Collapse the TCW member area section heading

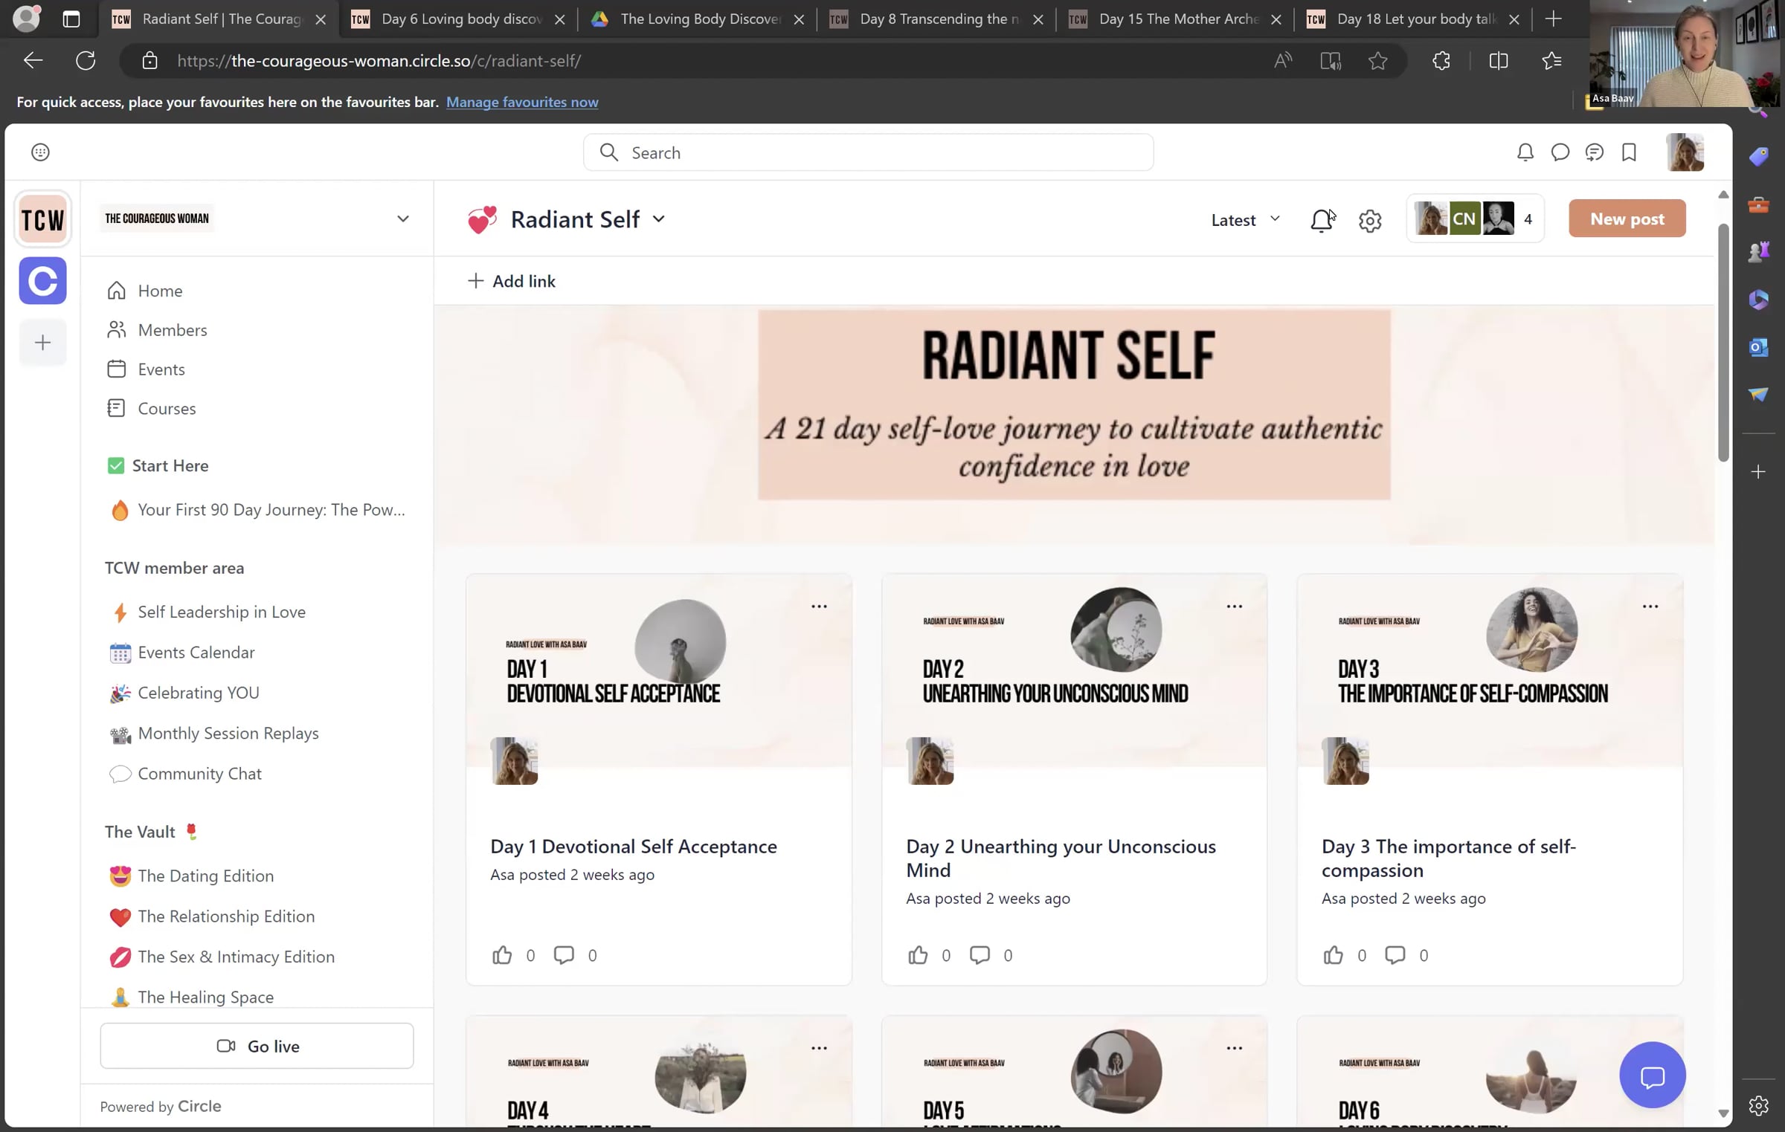tap(174, 568)
